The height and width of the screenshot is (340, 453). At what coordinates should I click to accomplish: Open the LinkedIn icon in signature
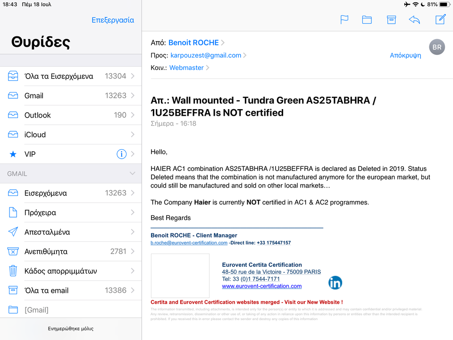(x=335, y=282)
